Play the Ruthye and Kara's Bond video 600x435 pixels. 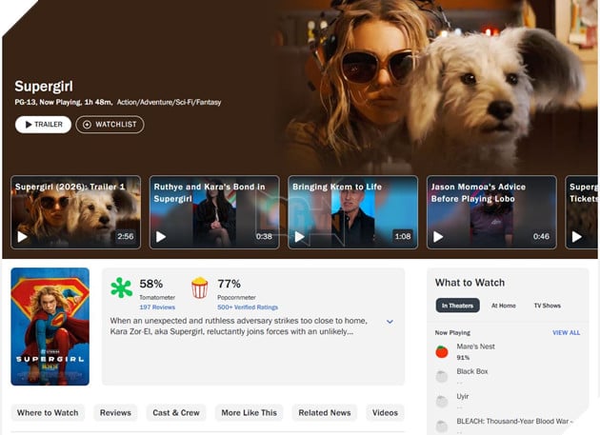pyautogui.click(x=161, y=237)
